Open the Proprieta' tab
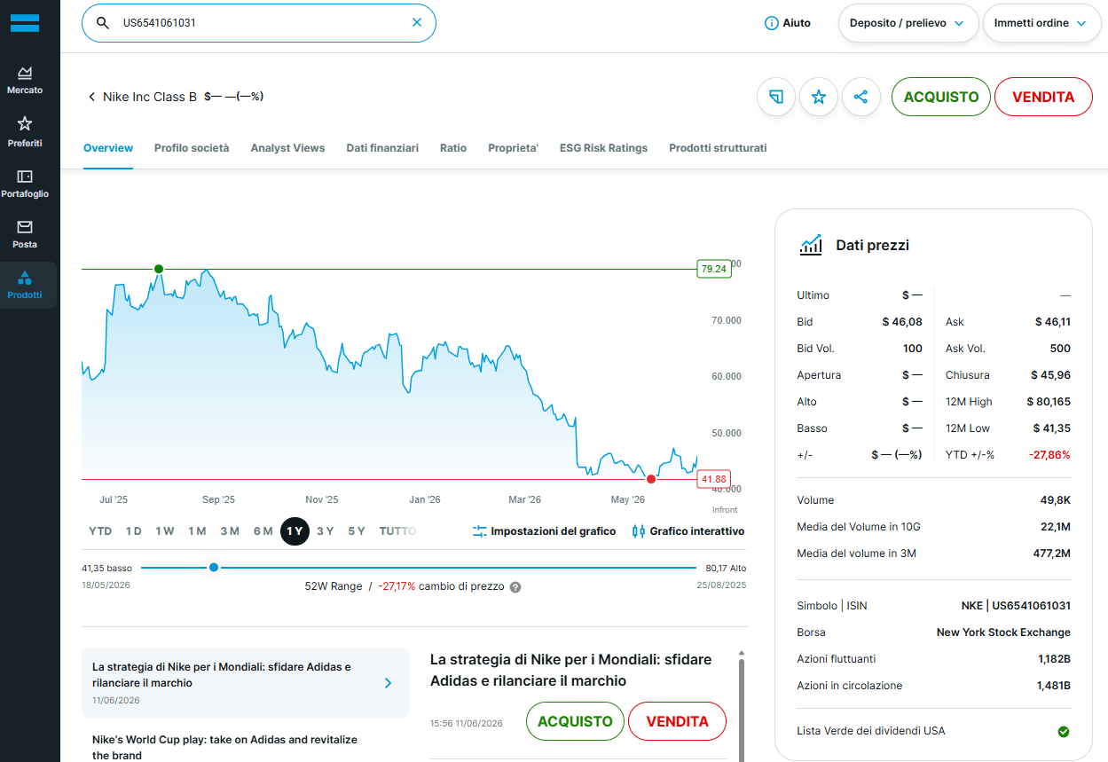 pos(513,148)
